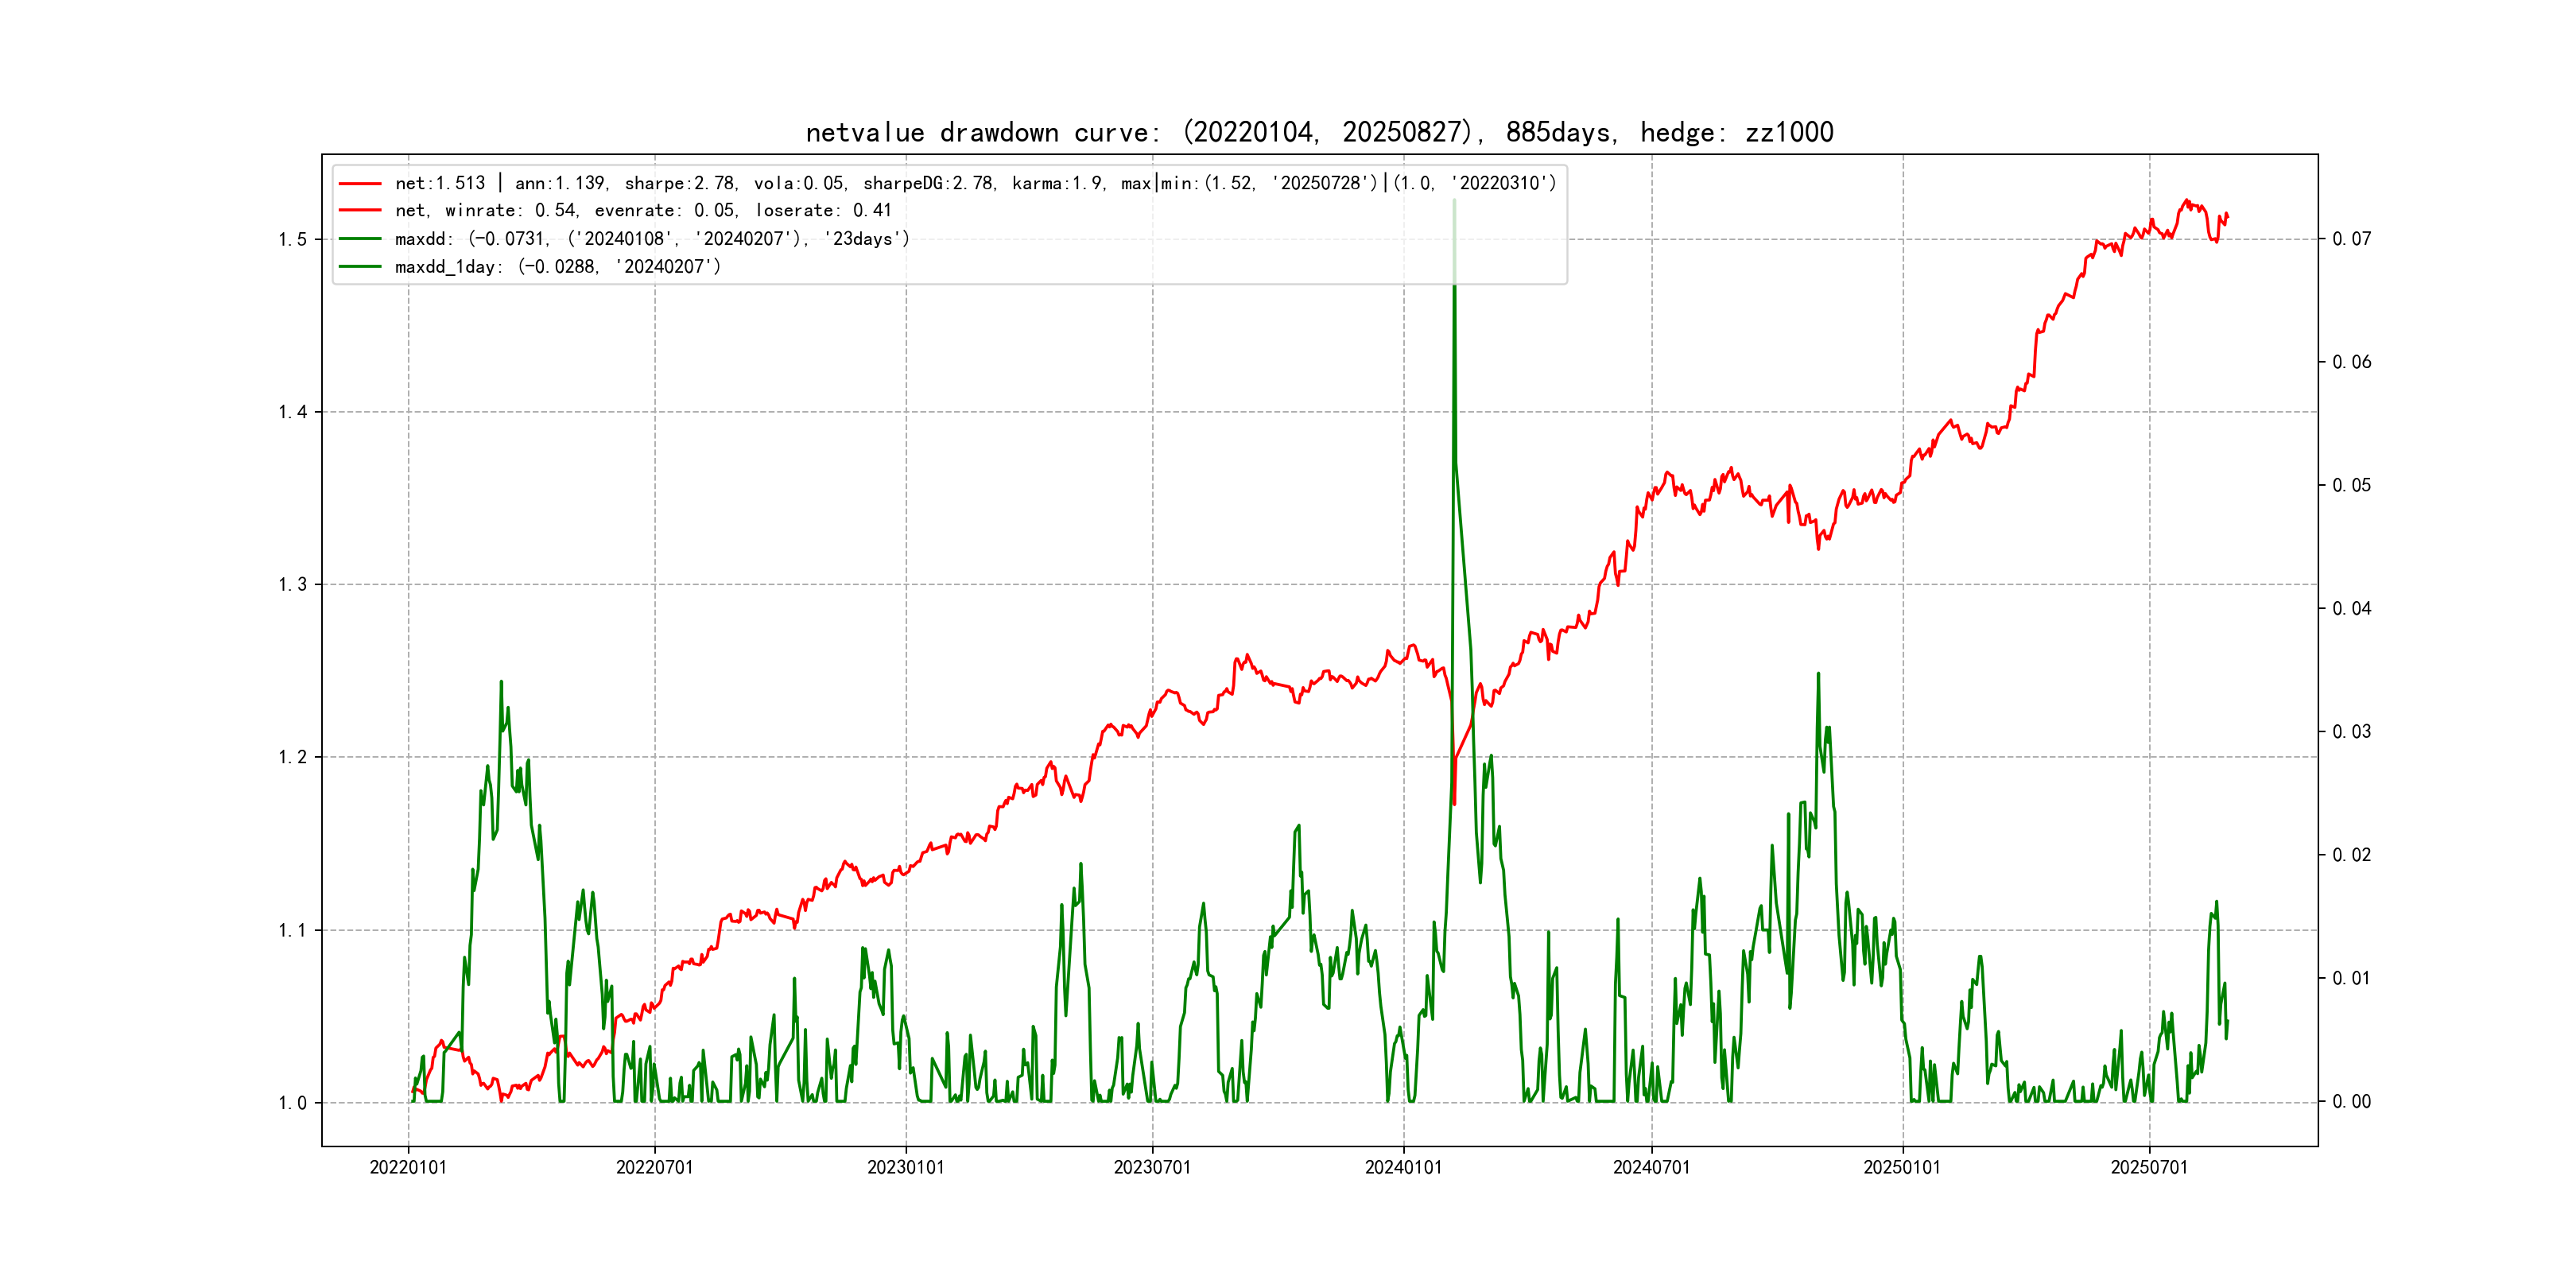Click the 1.5 left y-axis tick label
2576x1288 pixels.
coord(292,239)
